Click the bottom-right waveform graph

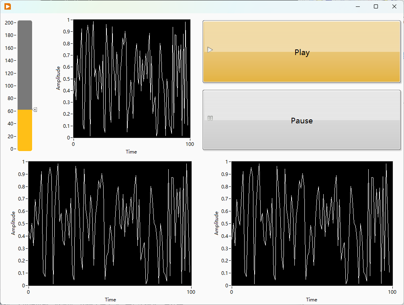[x=312, y=223]
